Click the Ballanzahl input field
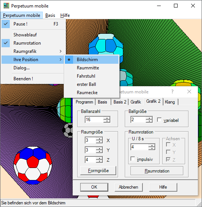Viewport: 202px width, 207px height. (94, 120)
